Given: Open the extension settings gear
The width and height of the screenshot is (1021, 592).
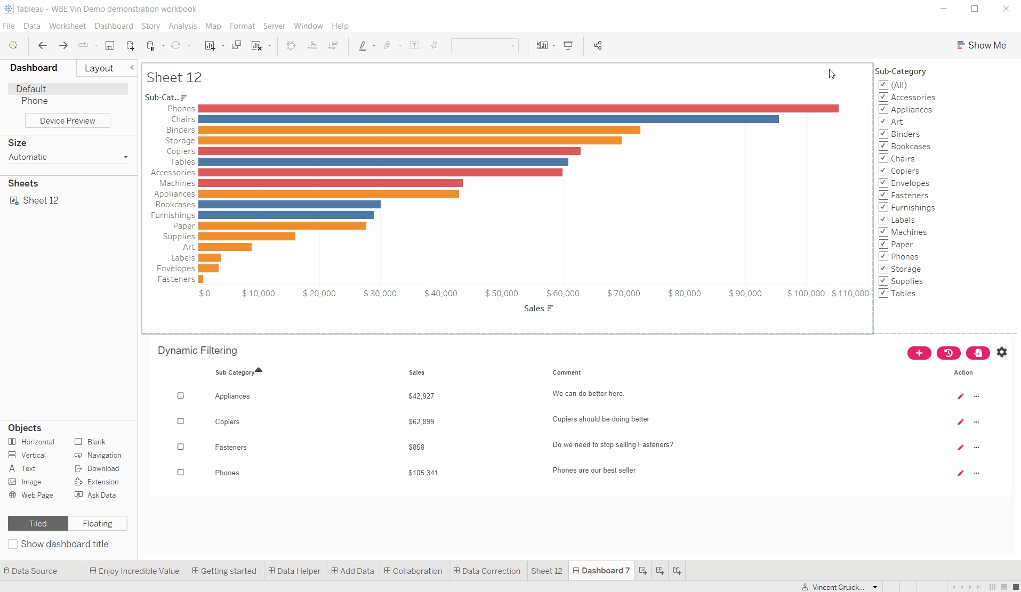Looking at the screenshot, I should point(1002,352).
